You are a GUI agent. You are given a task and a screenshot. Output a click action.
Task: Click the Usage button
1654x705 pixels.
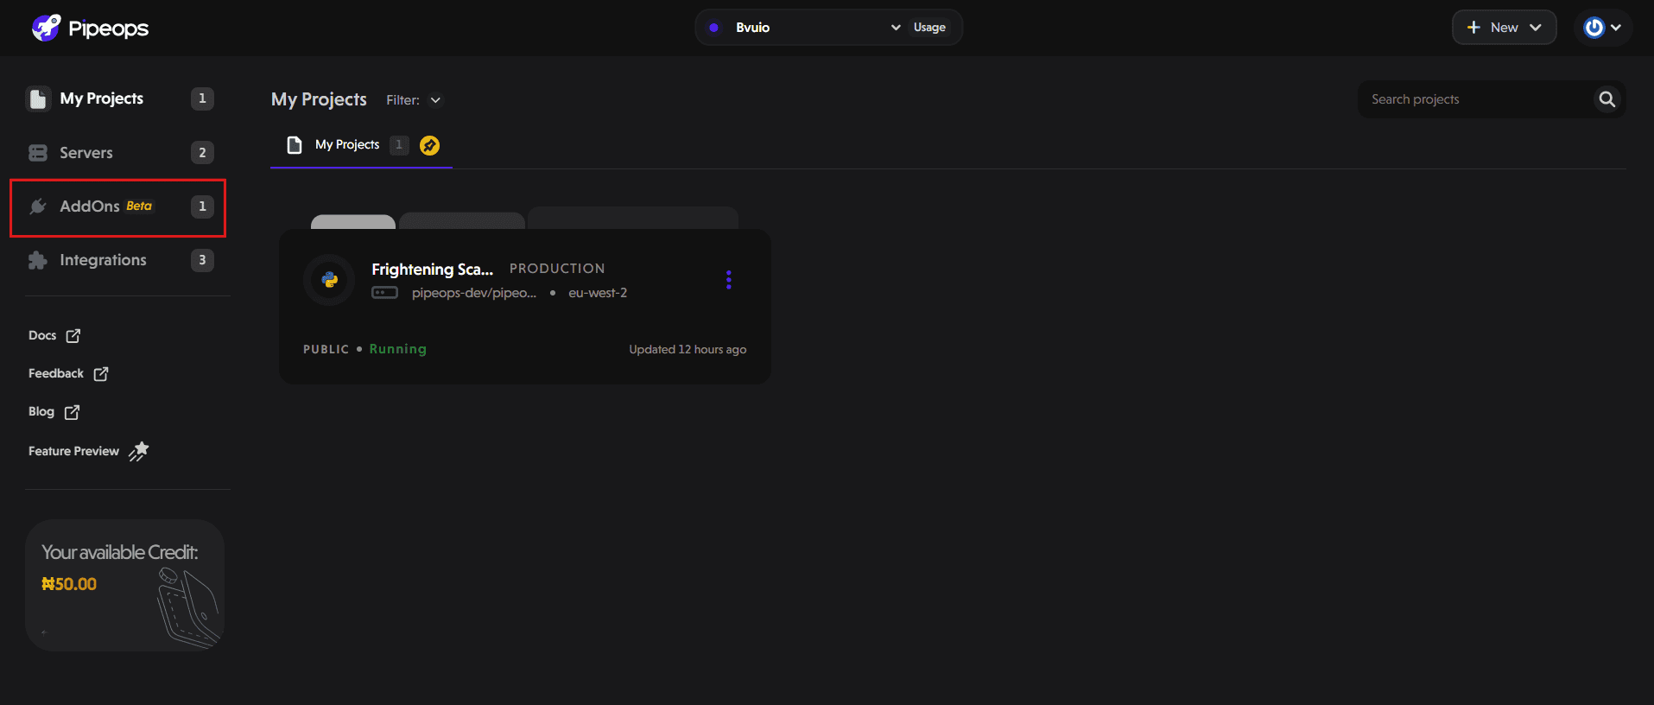click(929, 28)
